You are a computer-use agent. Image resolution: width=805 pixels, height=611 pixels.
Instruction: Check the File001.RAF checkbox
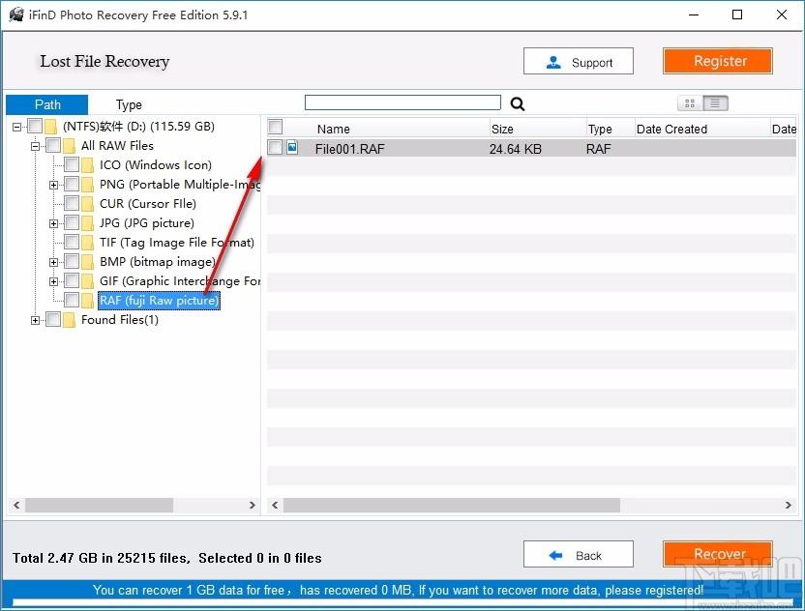275,148
